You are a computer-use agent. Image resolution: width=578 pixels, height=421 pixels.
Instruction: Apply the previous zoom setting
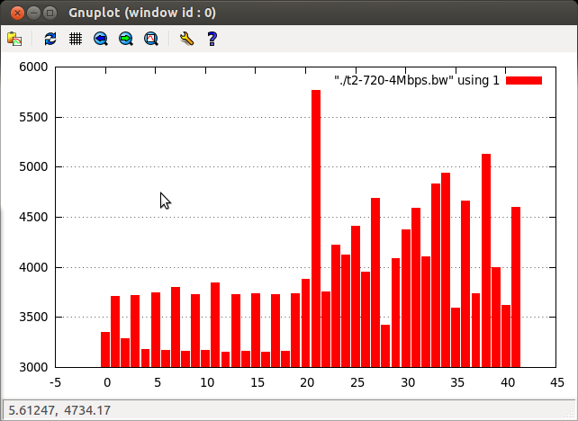pos(101,39)
